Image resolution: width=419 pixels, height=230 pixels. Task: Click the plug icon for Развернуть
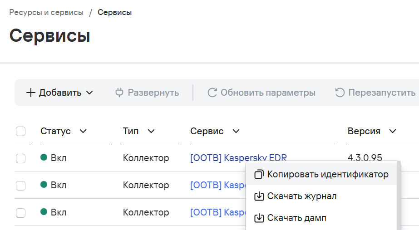pos(119,93)
